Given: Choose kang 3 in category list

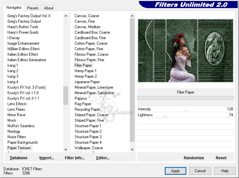Looking at the screenshot, I should [x=13, y=76].
